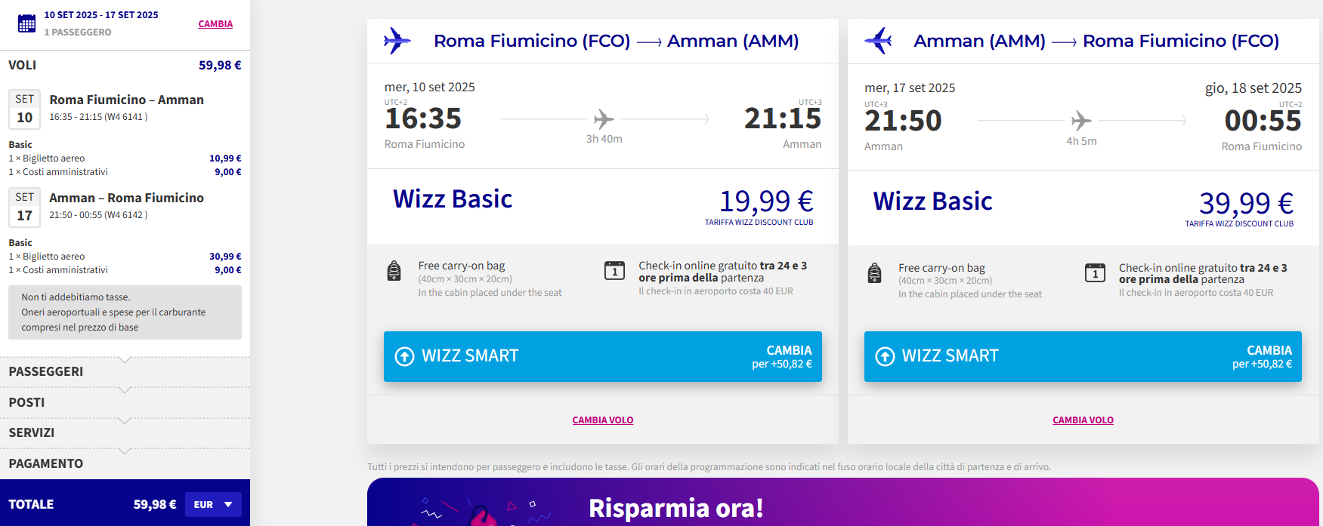Click the 21:50 departure time in the return card
Screen dimensions: 1323x526
903,121
